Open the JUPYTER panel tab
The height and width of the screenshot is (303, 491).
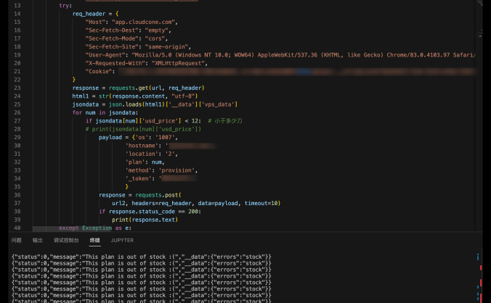[x=122, y=240]
